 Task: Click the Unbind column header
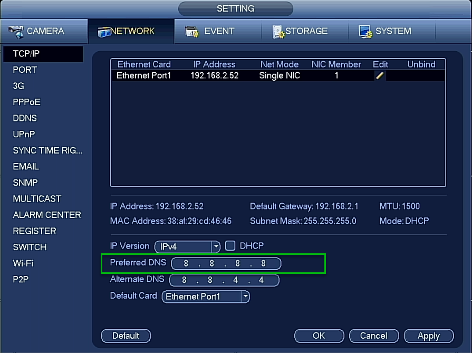point(421,64)
